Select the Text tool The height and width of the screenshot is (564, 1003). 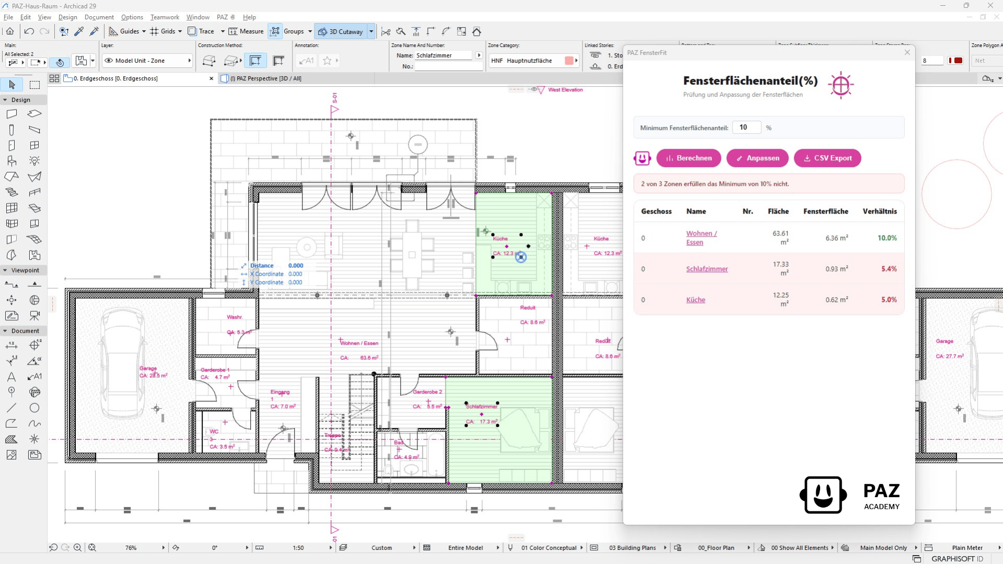coord(11,377)
